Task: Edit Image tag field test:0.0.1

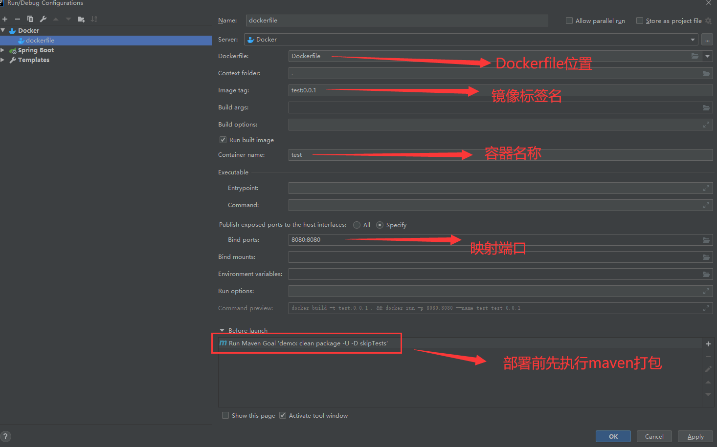Action: tap(500, 90)
